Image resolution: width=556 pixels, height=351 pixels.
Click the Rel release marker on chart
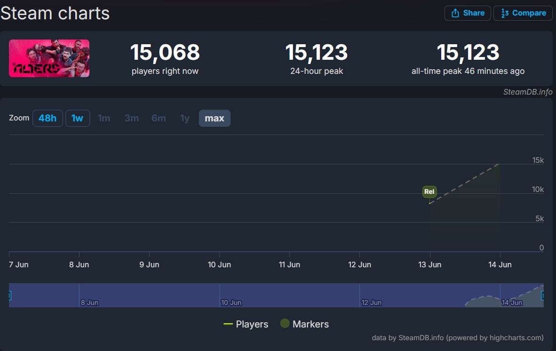[429, 192]
